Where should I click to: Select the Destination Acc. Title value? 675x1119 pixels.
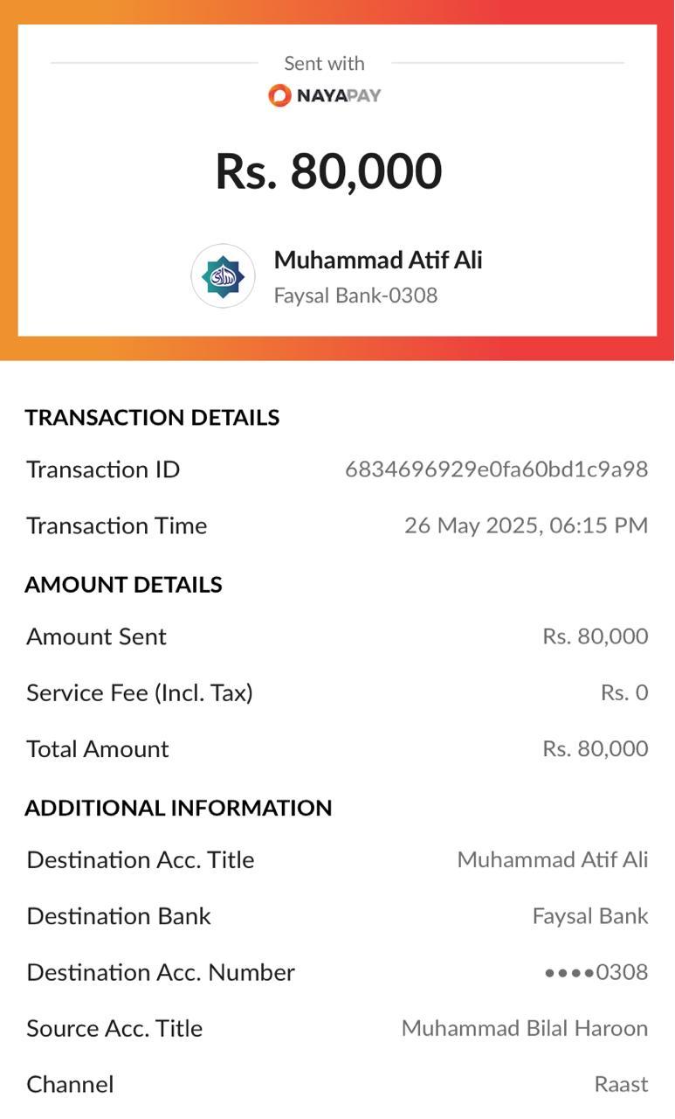coord(552,860)
